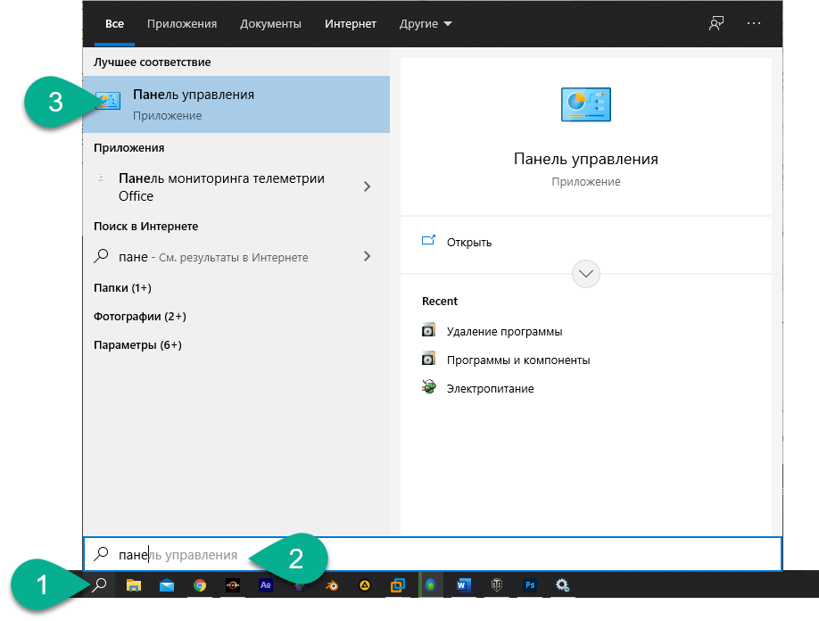Click the Поиск в Интернете heading
This screenshot has width=819, height=621.
[x=145, y=226]
